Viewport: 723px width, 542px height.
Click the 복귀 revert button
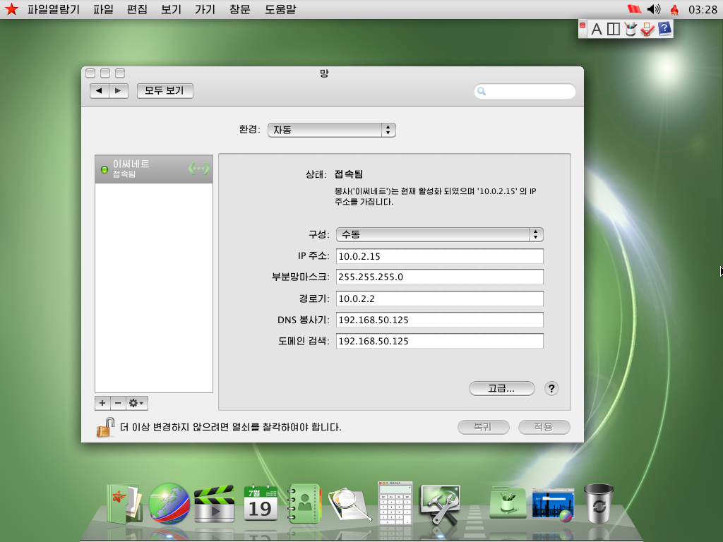coord(483,427)
